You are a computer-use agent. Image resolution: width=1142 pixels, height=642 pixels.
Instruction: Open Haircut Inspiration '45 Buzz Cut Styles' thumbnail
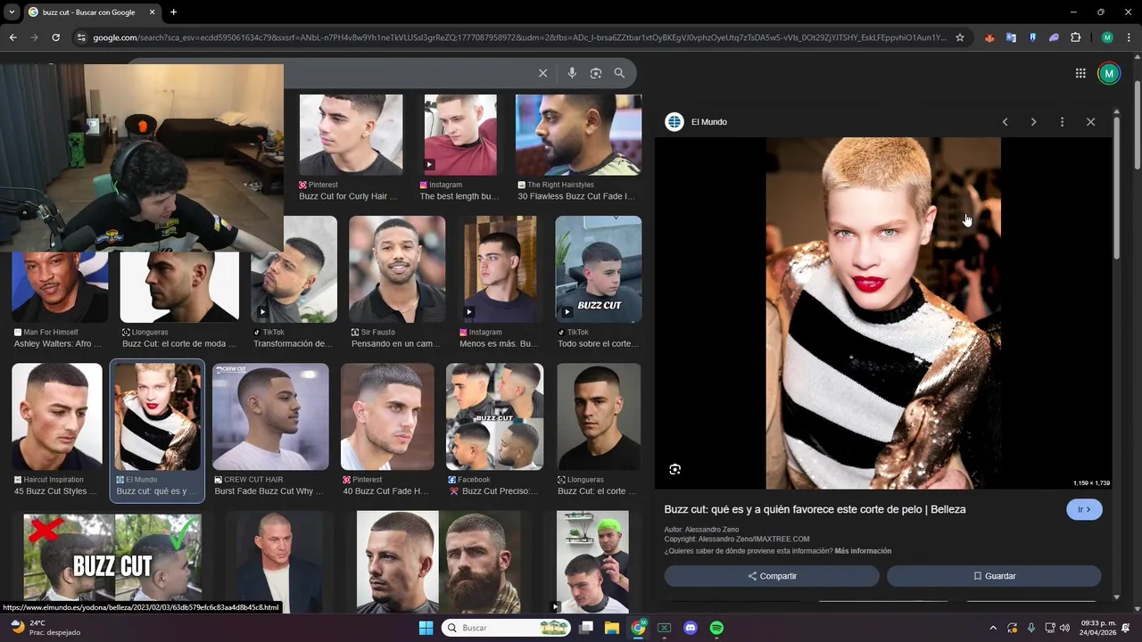click(x=57, y=416)
